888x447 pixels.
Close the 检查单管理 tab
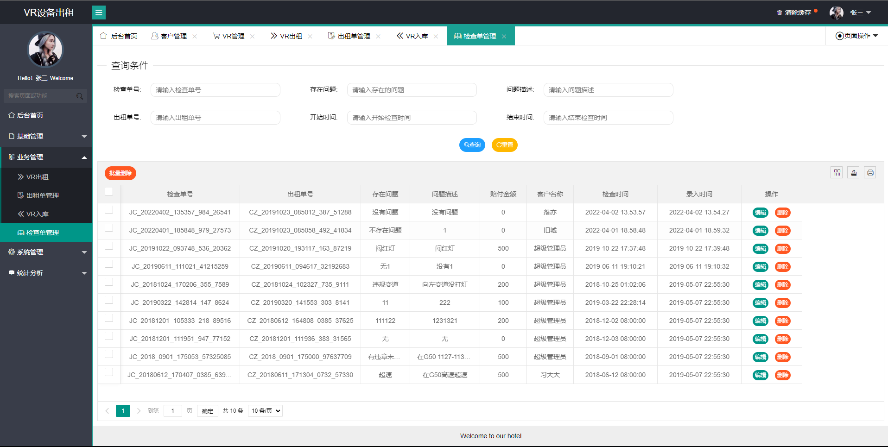coord(504,36)
